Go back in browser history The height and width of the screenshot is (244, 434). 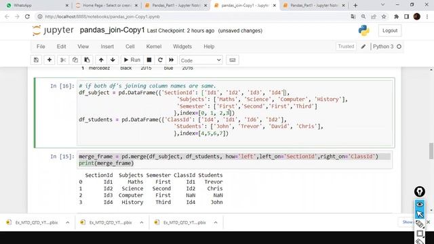pyautogui.click(x=7, y=16)
